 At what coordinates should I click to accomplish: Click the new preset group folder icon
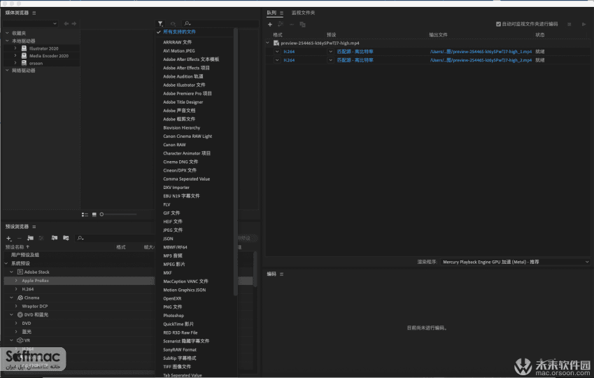point(30,238)
